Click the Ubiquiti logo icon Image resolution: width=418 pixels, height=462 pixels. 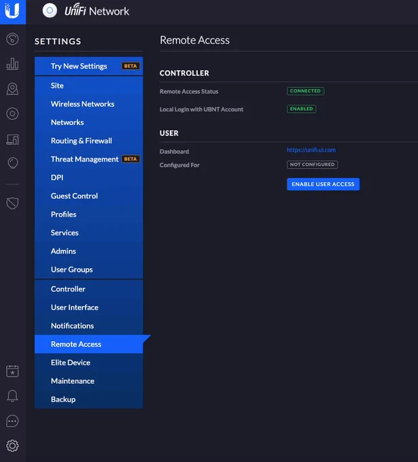13,11
